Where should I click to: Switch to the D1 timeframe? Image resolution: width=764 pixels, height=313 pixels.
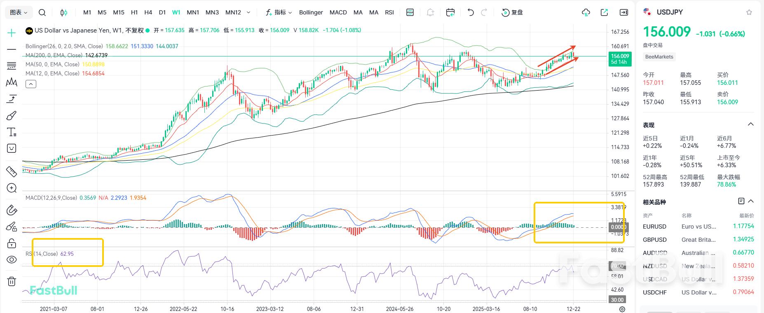click(x=162, y=12)
